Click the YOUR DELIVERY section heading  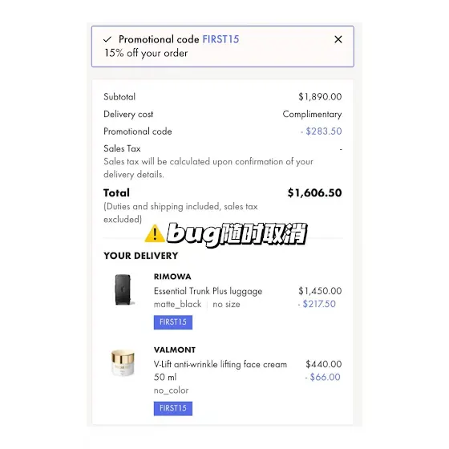[x=141, y=256]
